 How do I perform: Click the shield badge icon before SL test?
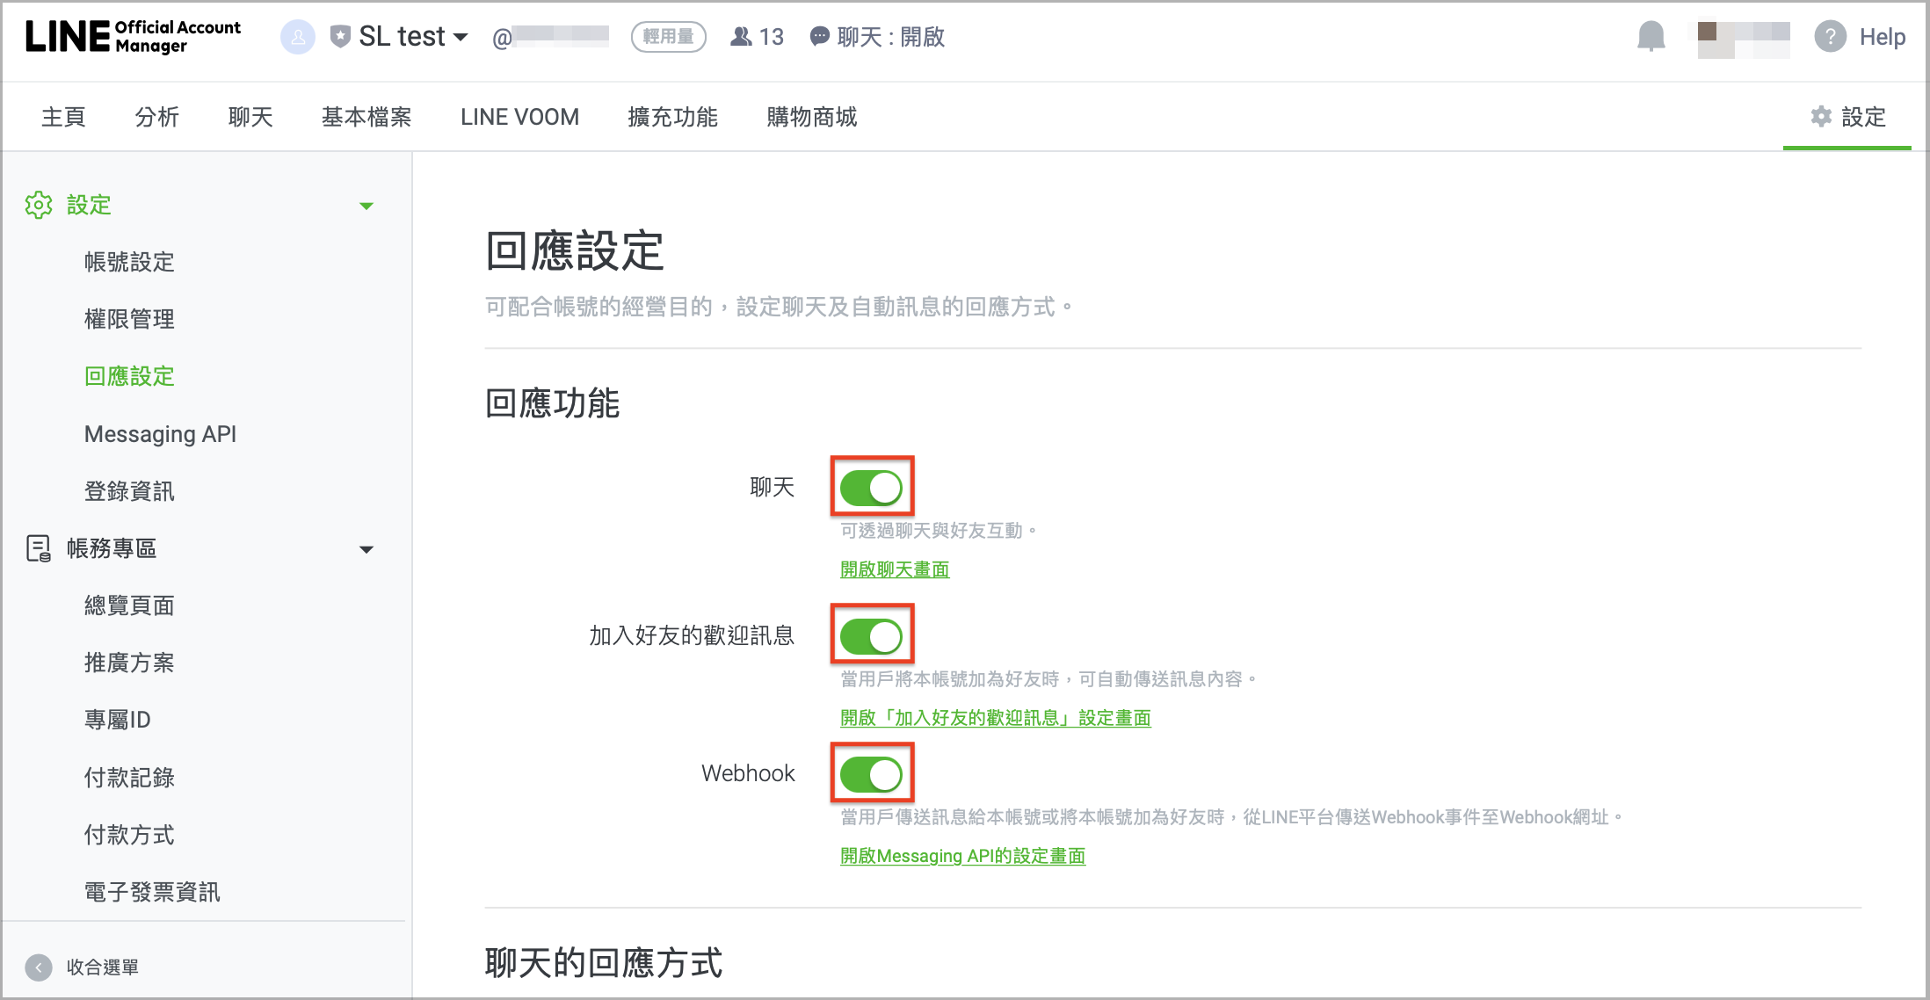(340, 36)
